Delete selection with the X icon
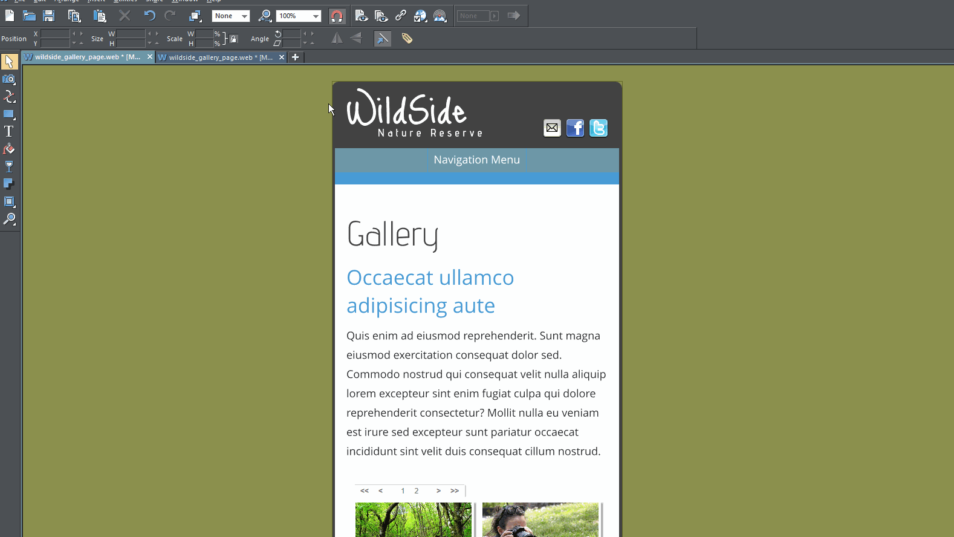Screen dimensions: 954x537 pyautogui.click(x=125, y=16)
